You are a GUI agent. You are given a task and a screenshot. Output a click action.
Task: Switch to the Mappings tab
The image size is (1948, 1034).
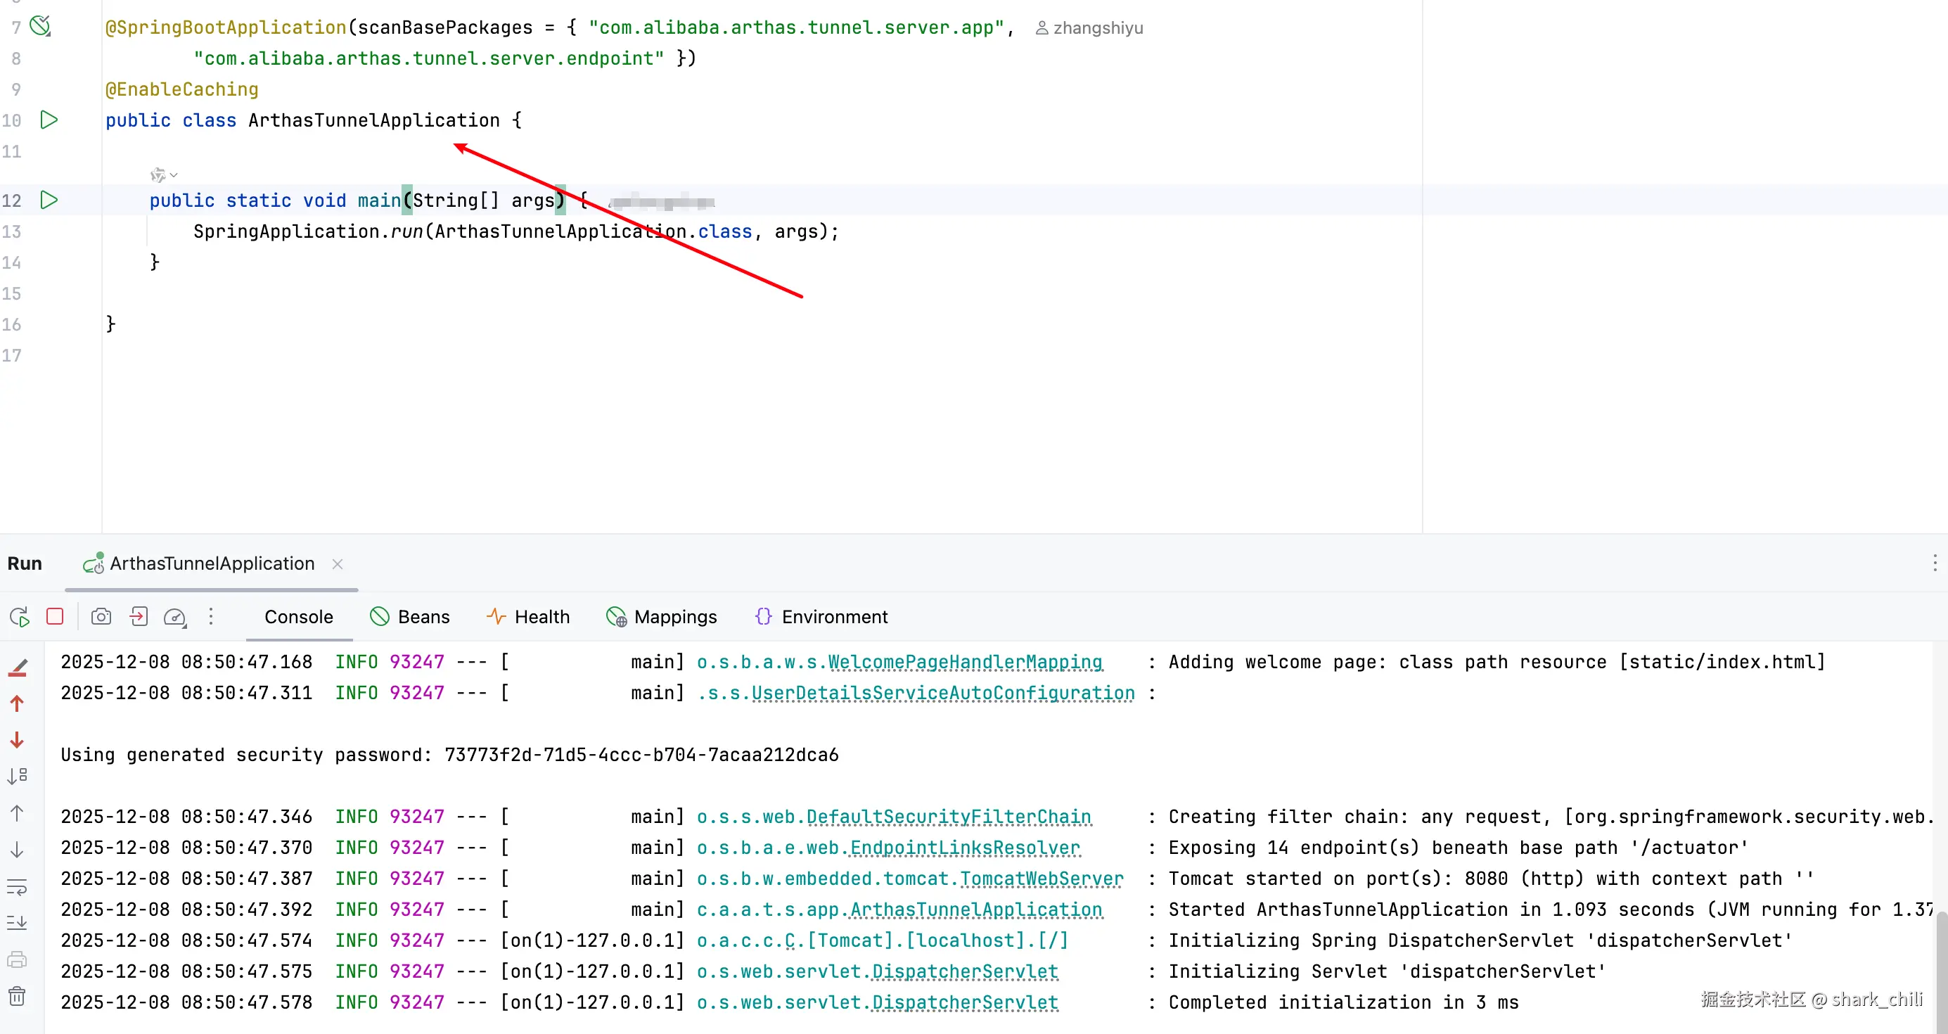(x=662, y=616)
